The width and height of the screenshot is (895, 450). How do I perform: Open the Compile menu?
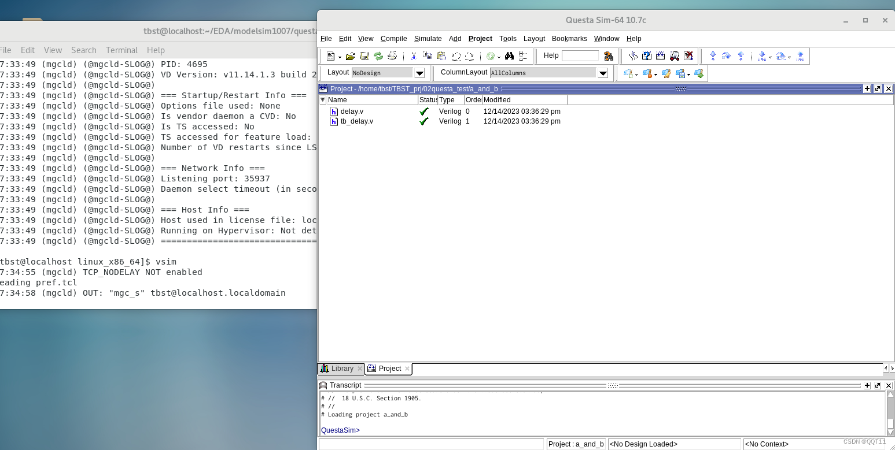tap(394, 39)
